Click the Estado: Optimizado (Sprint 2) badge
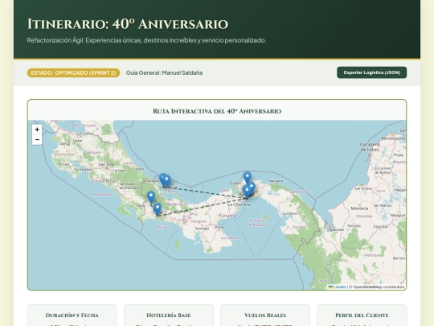This screenshot has width=434, height=326. coord(73,73)
